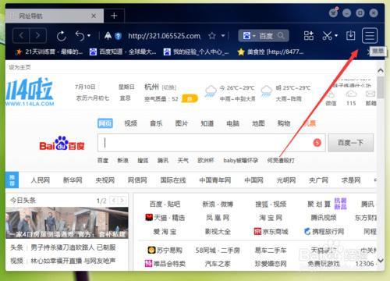Open the 美食控 bookmark
The width and height of the screenshot is (390, 281).
click(271, 52)
